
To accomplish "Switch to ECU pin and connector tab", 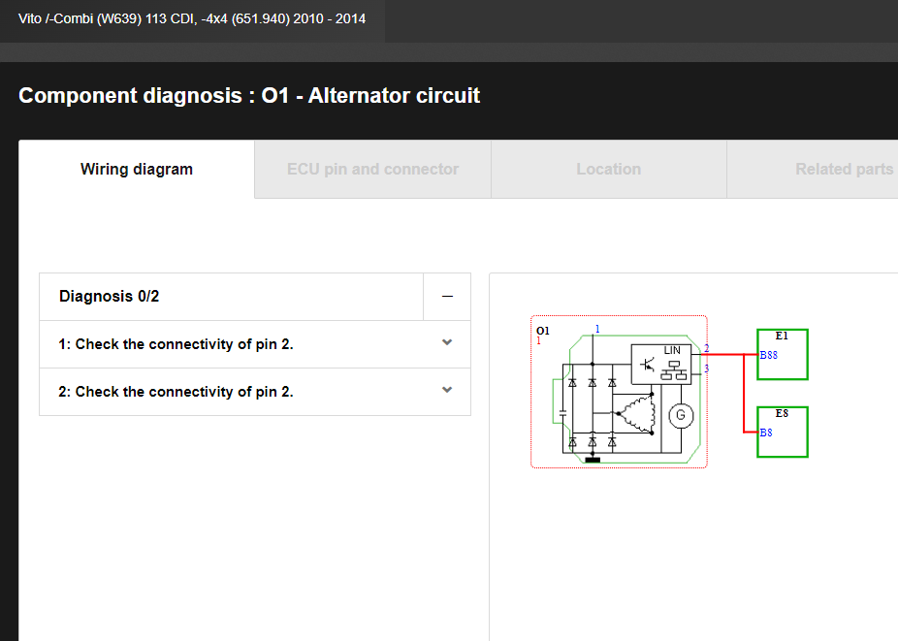I will tap(372, 169).
